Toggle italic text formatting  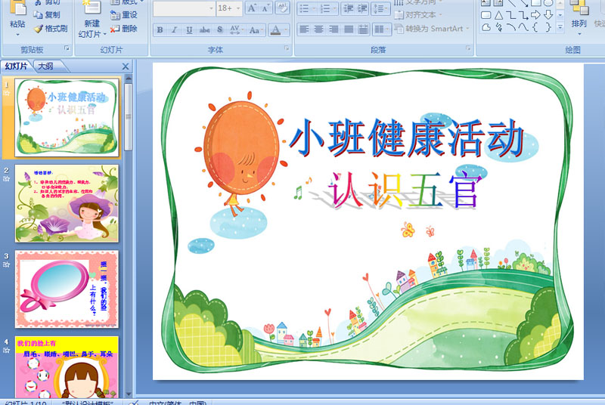pos(174,30)
